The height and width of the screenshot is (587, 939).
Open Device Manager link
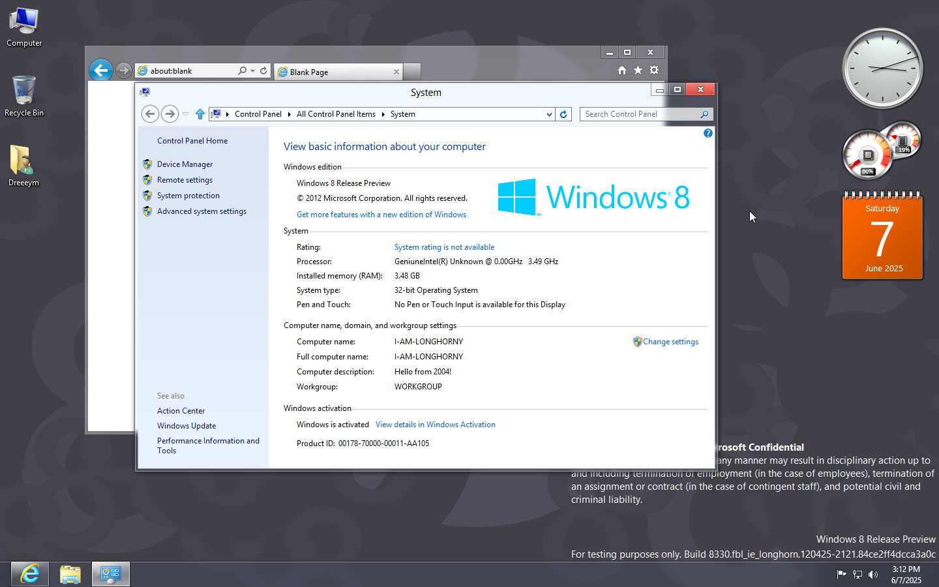185,164
